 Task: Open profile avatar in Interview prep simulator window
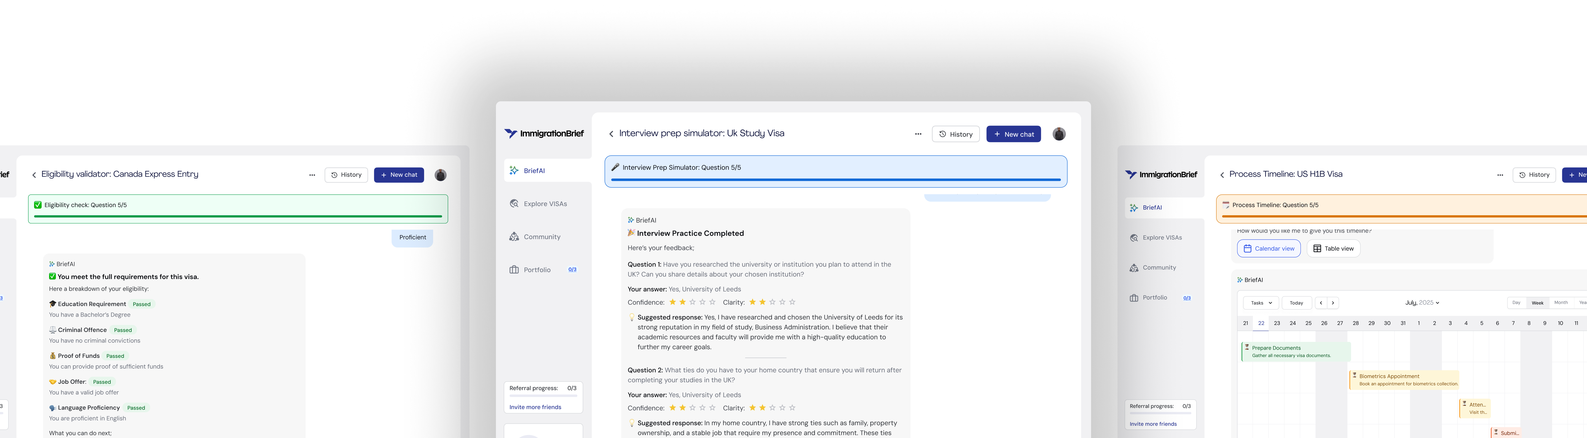coord(1059,134)
